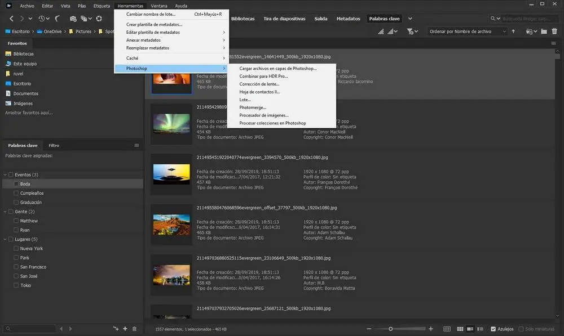Click the new folder icon at top right
Image resolution: width=564 pixels, height=336 pixels.
pos(544,32)
